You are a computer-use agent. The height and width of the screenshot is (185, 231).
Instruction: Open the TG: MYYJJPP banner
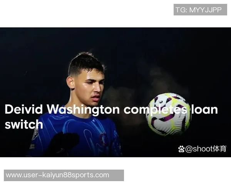pyautogui.click(x=200, y=10)
